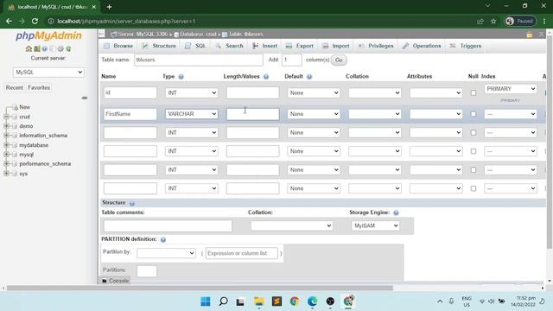Open taskbar Search
Image resolution: width=553 pixels, height=311 pixels.
point(223,301)
